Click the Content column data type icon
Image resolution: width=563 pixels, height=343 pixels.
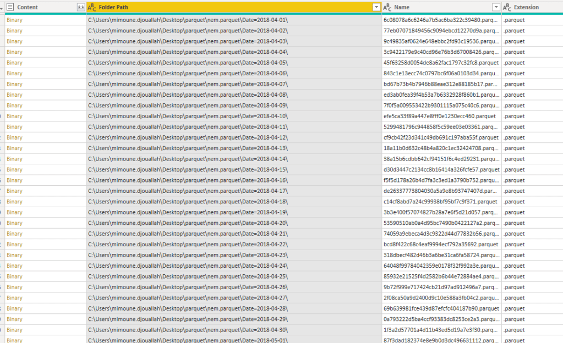(x=10, y=7)
